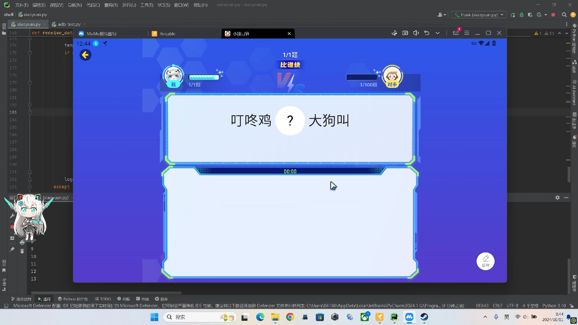Open keyboard mapping in MuMu emulator toolbar
This screenshot has height=325, width=578.
[405, 33]
